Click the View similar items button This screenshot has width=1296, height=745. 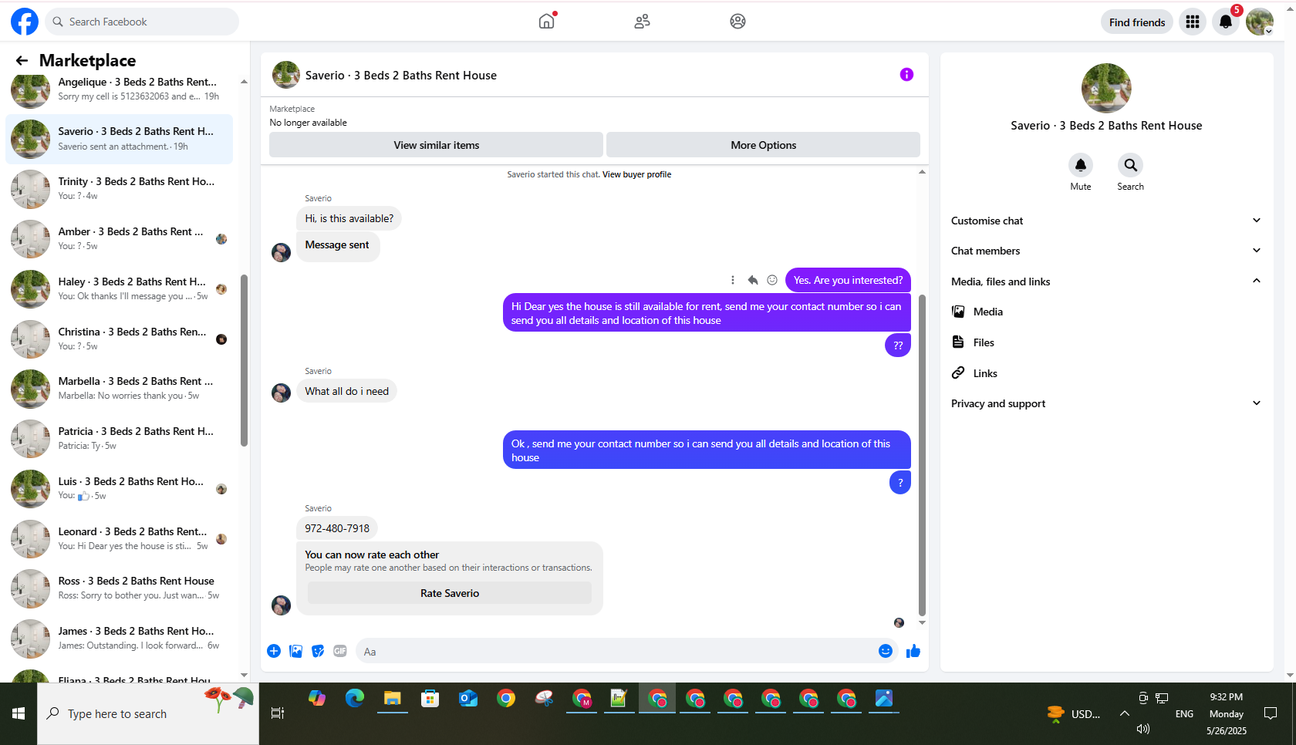coord(436,145)
